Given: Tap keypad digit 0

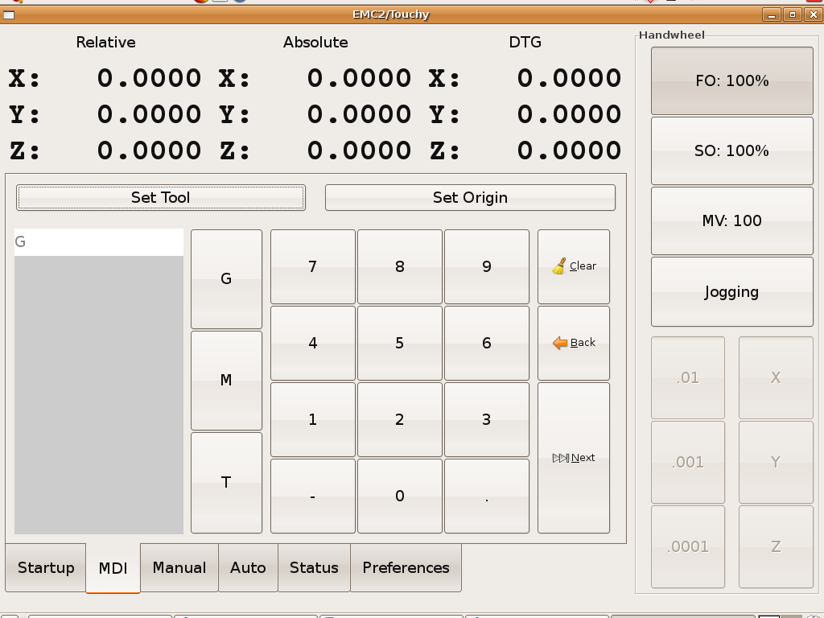Looking at the screenshot, I should [400, 496].
